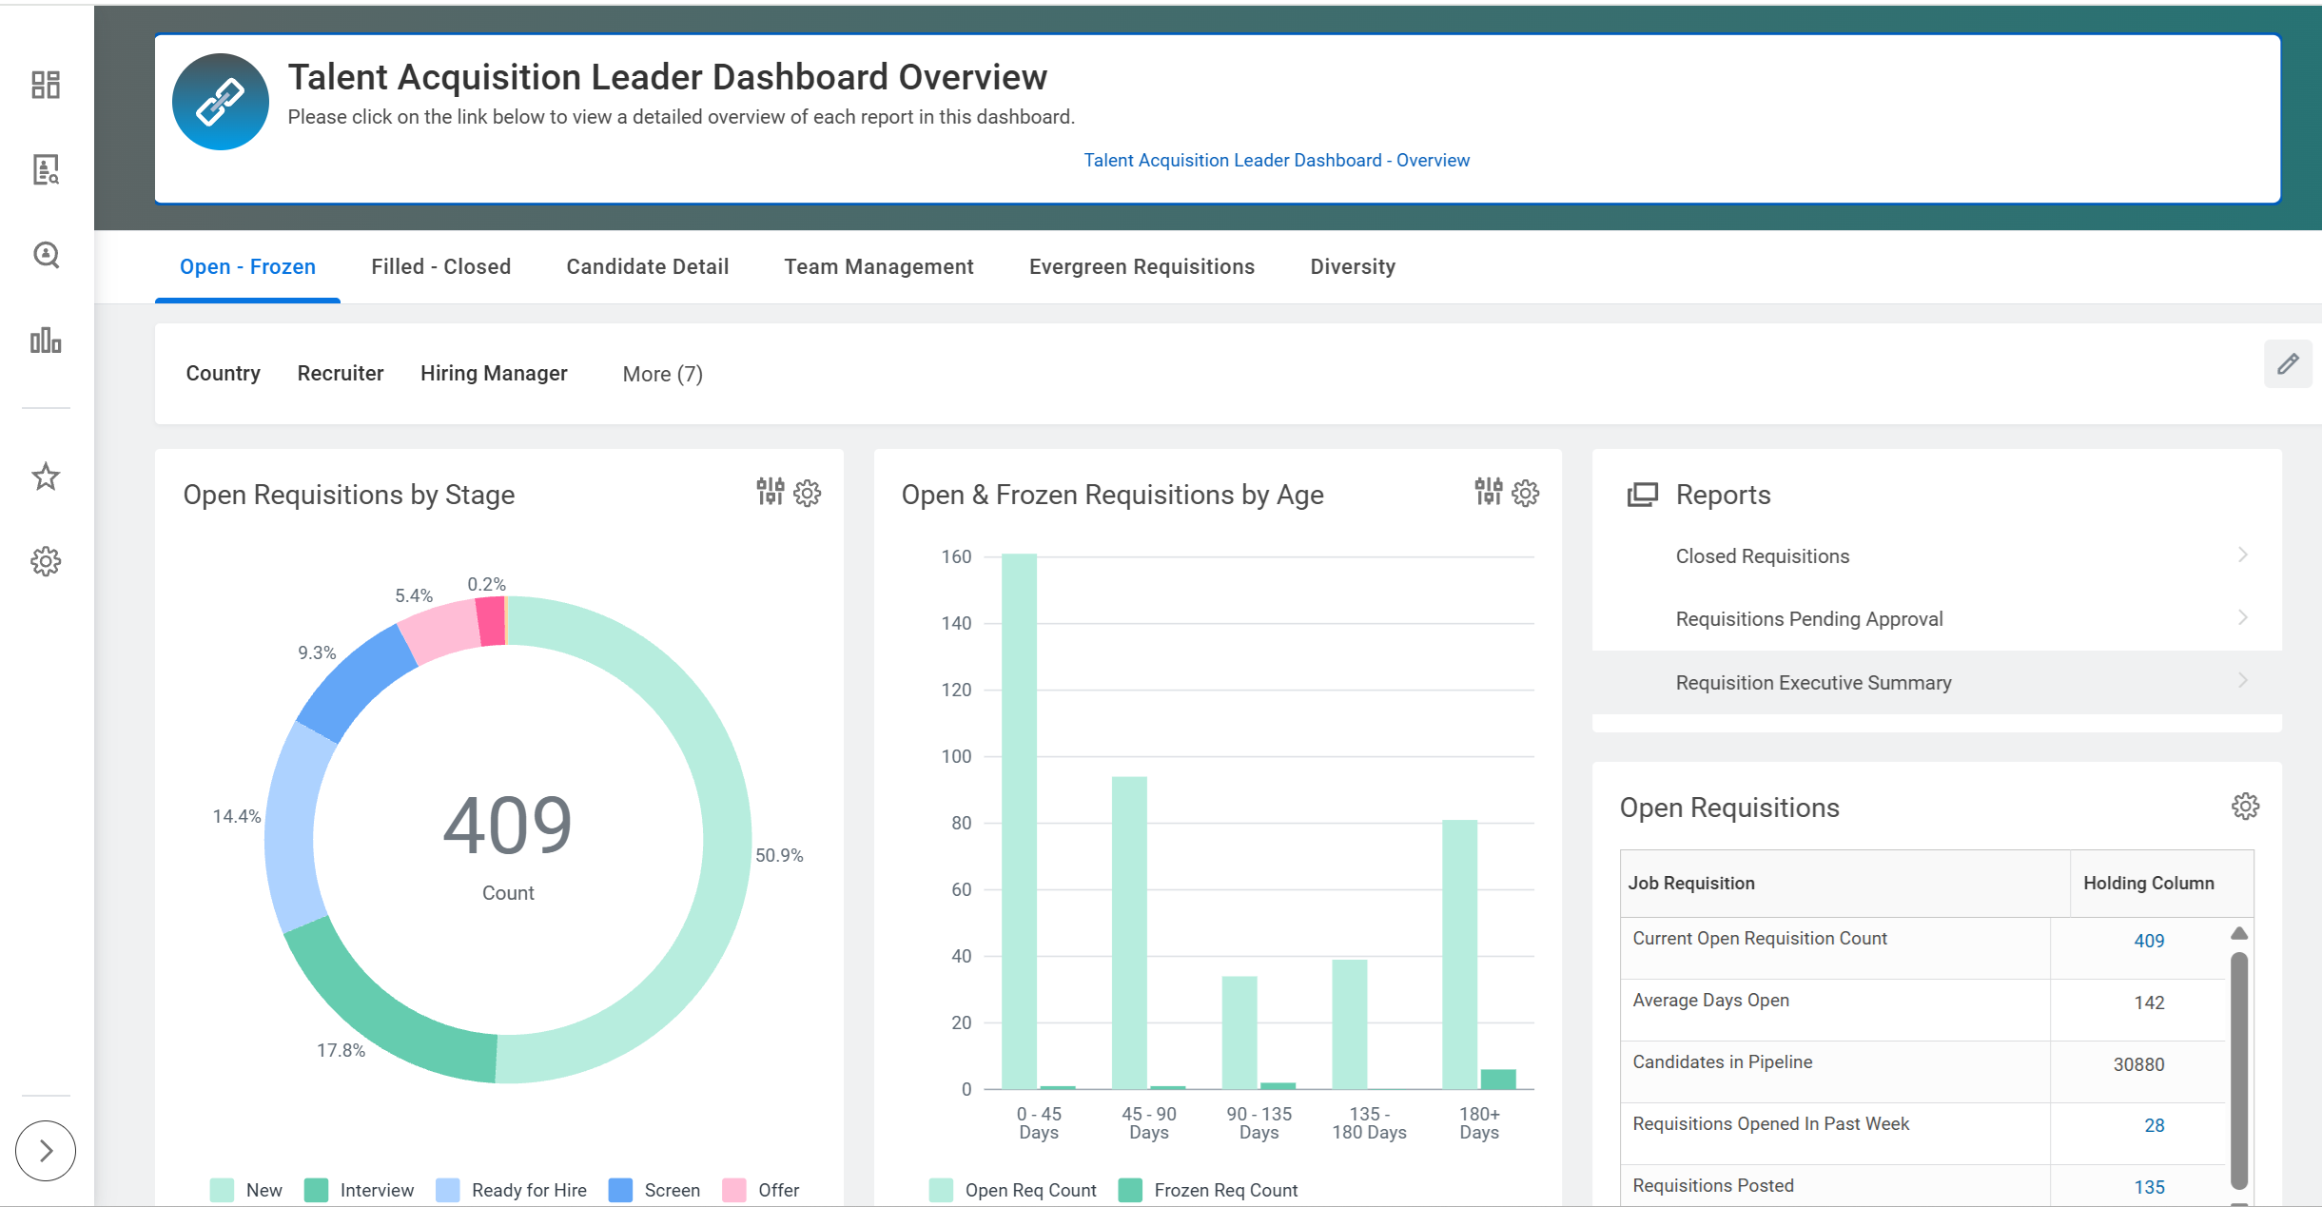Open the favorites star in the sidebar
This screenshot has width=2322, height=1207.
pos(45,478)
